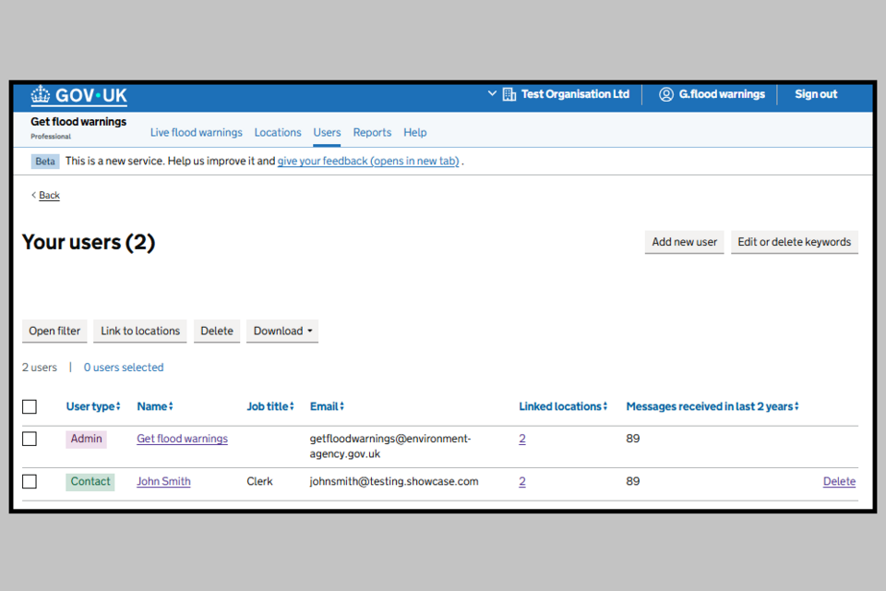The height and width of the screenshot is (591, 886).
Task: Check the John Smith row checkbox
Action: [30, 481]
